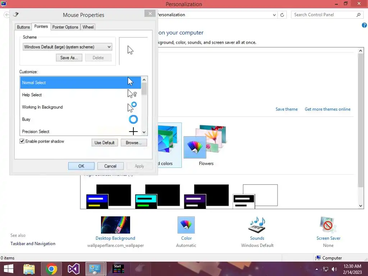Select the cyan high contrast theme
This screenshot has width=368, height=276.
click(x=157, y=197)
